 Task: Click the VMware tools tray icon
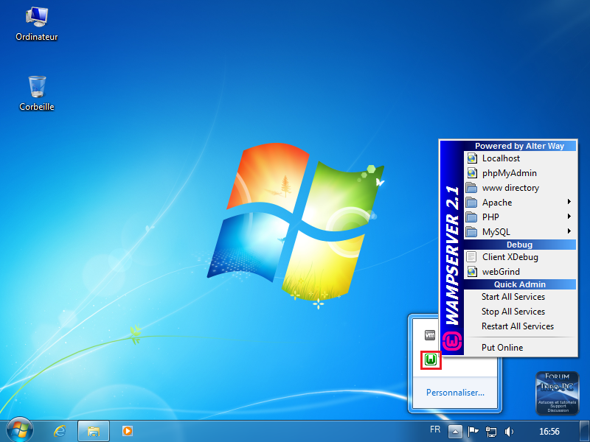click(x=430, y=335)
